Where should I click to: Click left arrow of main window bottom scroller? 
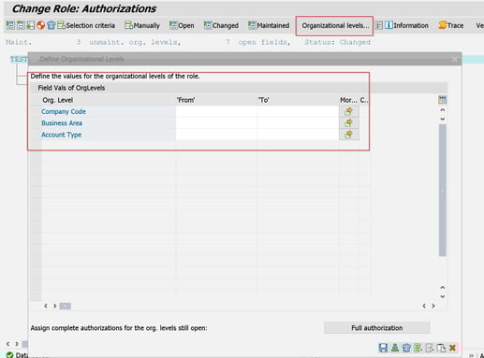click(7, 344)
